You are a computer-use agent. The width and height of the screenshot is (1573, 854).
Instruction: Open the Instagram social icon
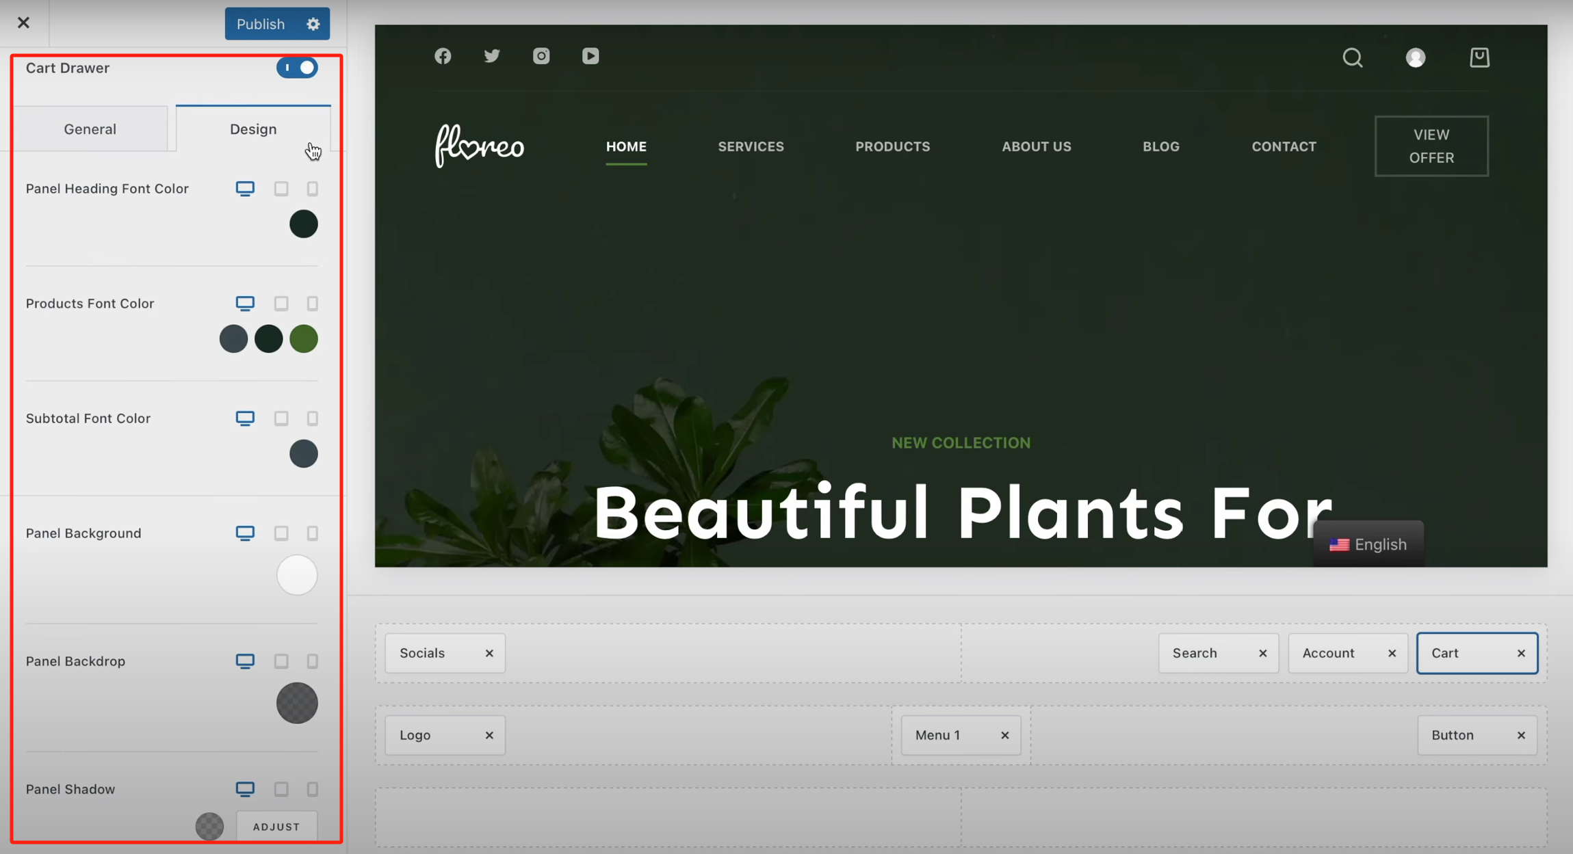541,56
